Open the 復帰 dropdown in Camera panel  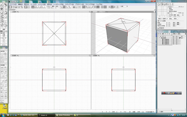[x=165, y=19]
